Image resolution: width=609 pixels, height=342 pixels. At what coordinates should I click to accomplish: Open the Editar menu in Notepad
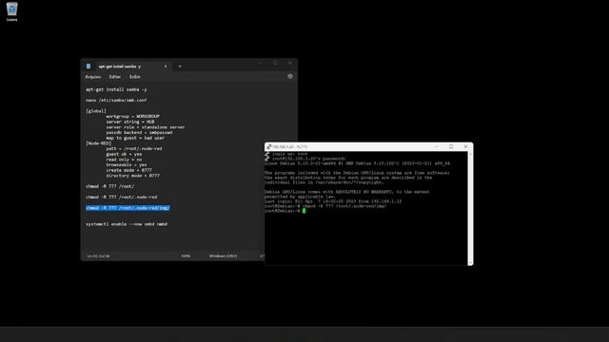point(114,77)
